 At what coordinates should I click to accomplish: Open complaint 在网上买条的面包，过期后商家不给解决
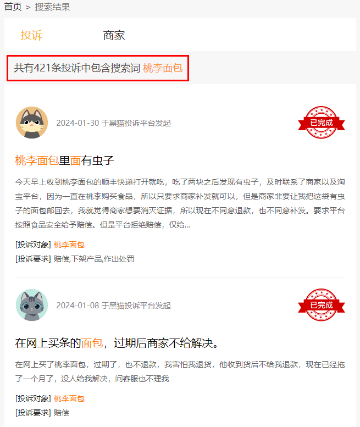tap(117, 343)
